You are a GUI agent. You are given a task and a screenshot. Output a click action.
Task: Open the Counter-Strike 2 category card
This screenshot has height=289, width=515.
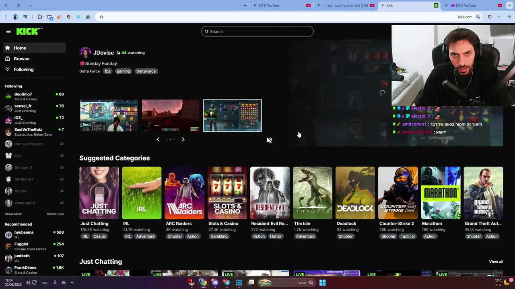[x=398, y=193]
